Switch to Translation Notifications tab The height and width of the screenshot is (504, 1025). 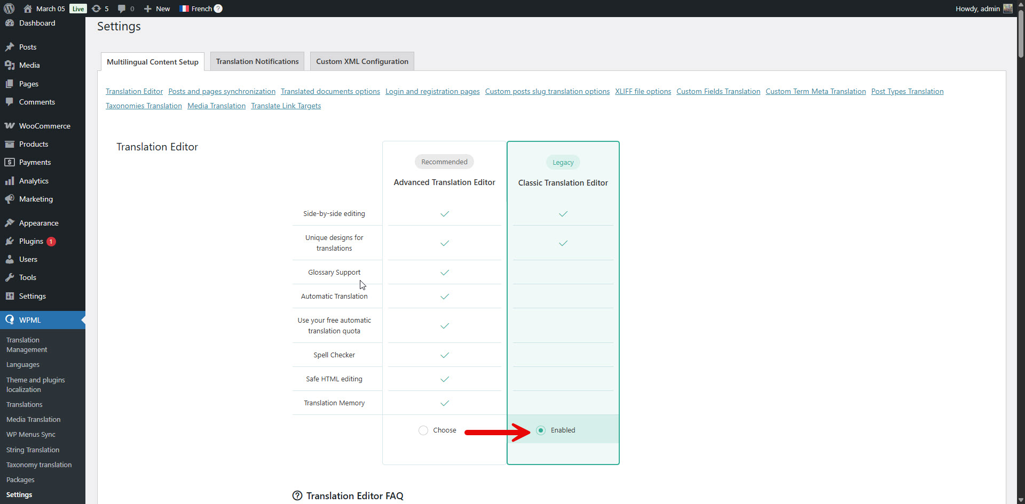[257, 61]
